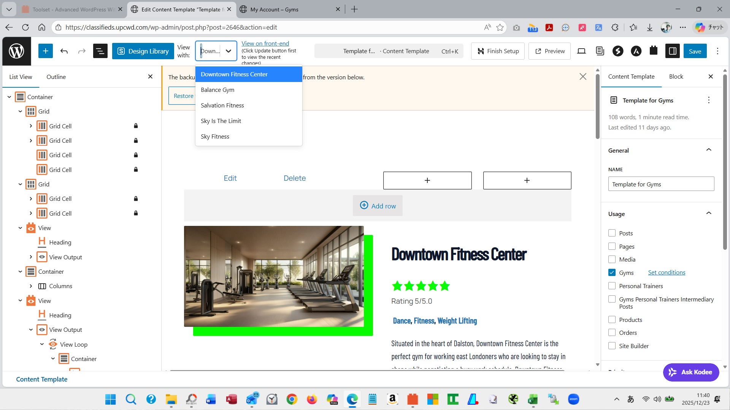Enable the Personal Trainers checkbox
This screenshot has width=730, height=410.
coord(612,286)
